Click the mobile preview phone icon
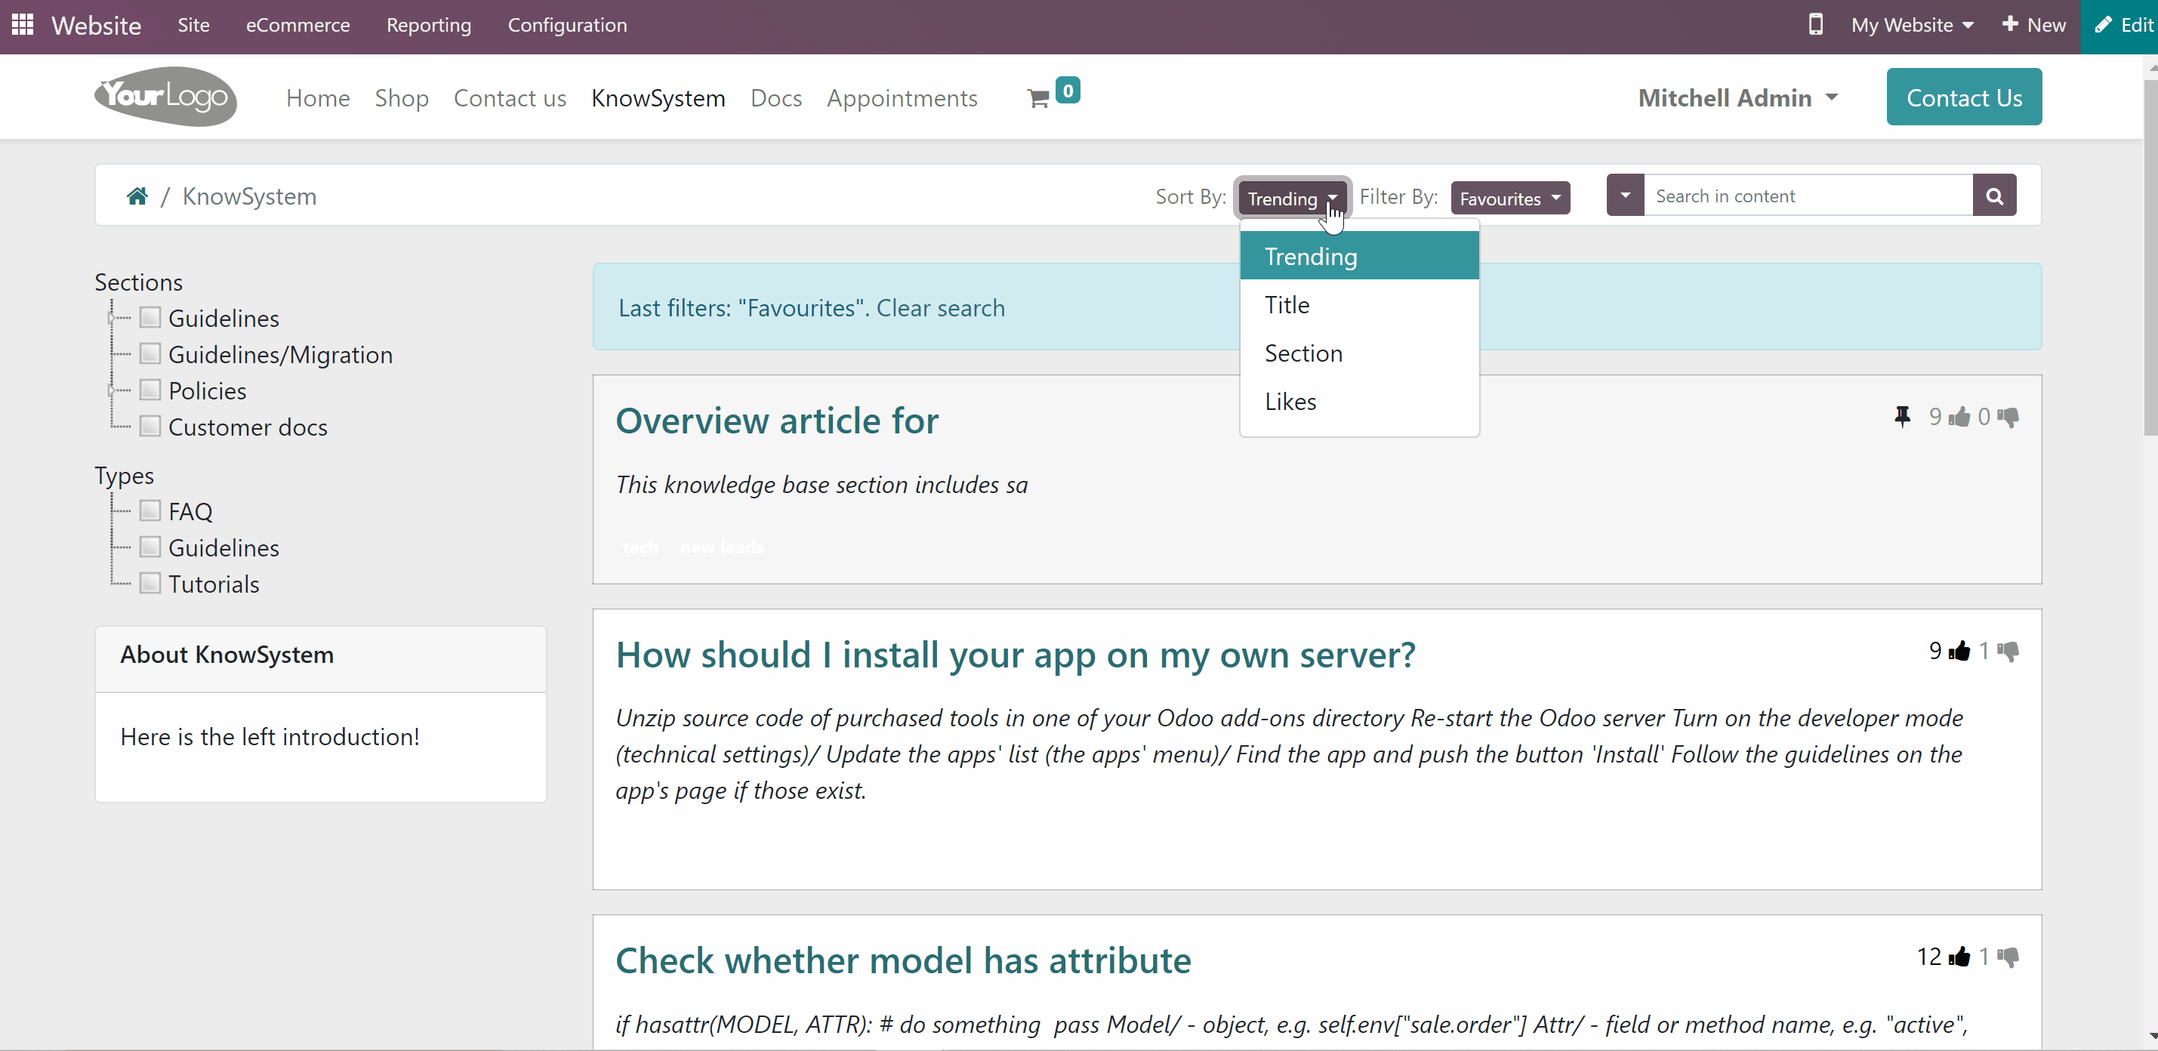The height and width of the screenshot is (1051, 2158). coord(1814,24)
